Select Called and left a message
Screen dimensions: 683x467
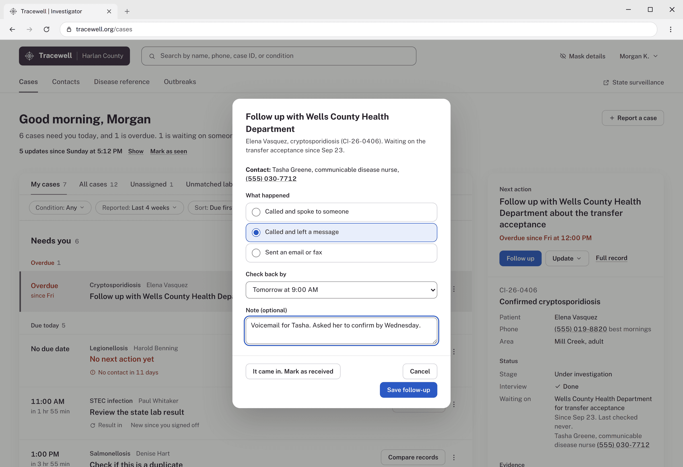[341, 232]
